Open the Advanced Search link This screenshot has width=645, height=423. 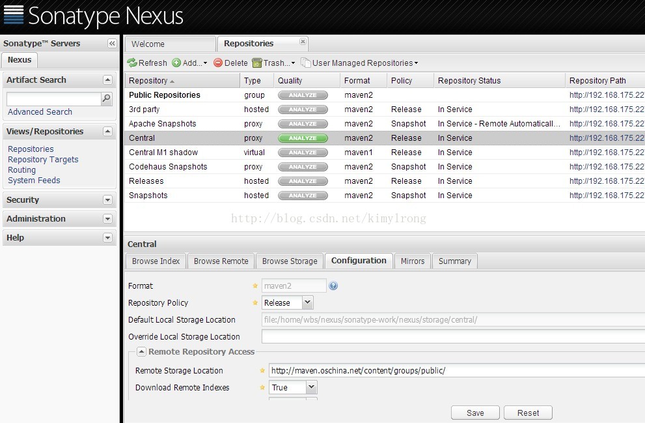coord(40,112)
